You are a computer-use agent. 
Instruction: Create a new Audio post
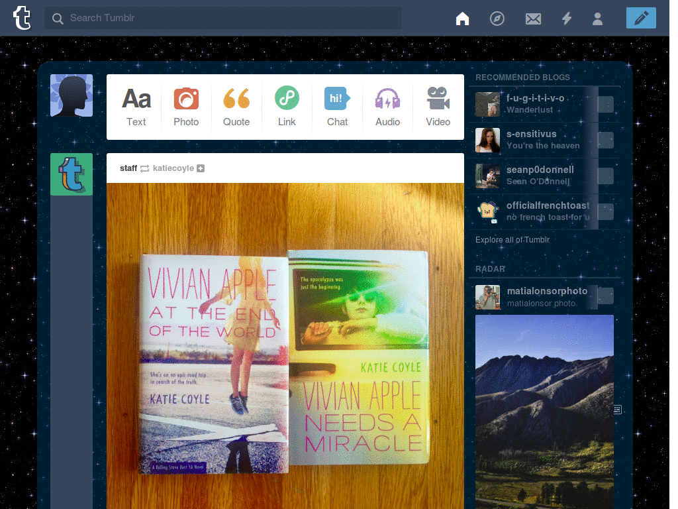387,107
